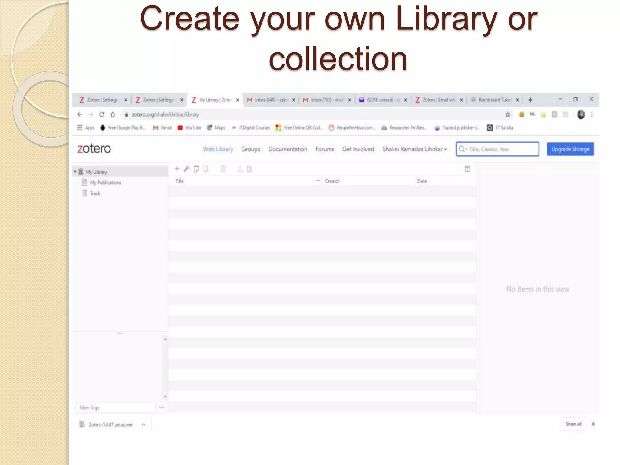The width and height of the screenshot is (620, 465).
Task: Bookmark this page with the star icon
Action: [508, 114]
